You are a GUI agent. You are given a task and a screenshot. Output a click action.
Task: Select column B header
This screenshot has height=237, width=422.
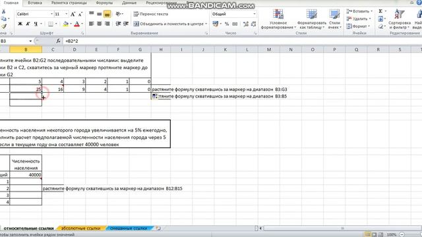(x=26, y=49)
